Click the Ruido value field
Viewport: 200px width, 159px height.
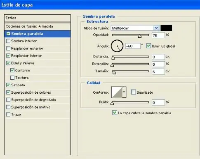point(158,102)
